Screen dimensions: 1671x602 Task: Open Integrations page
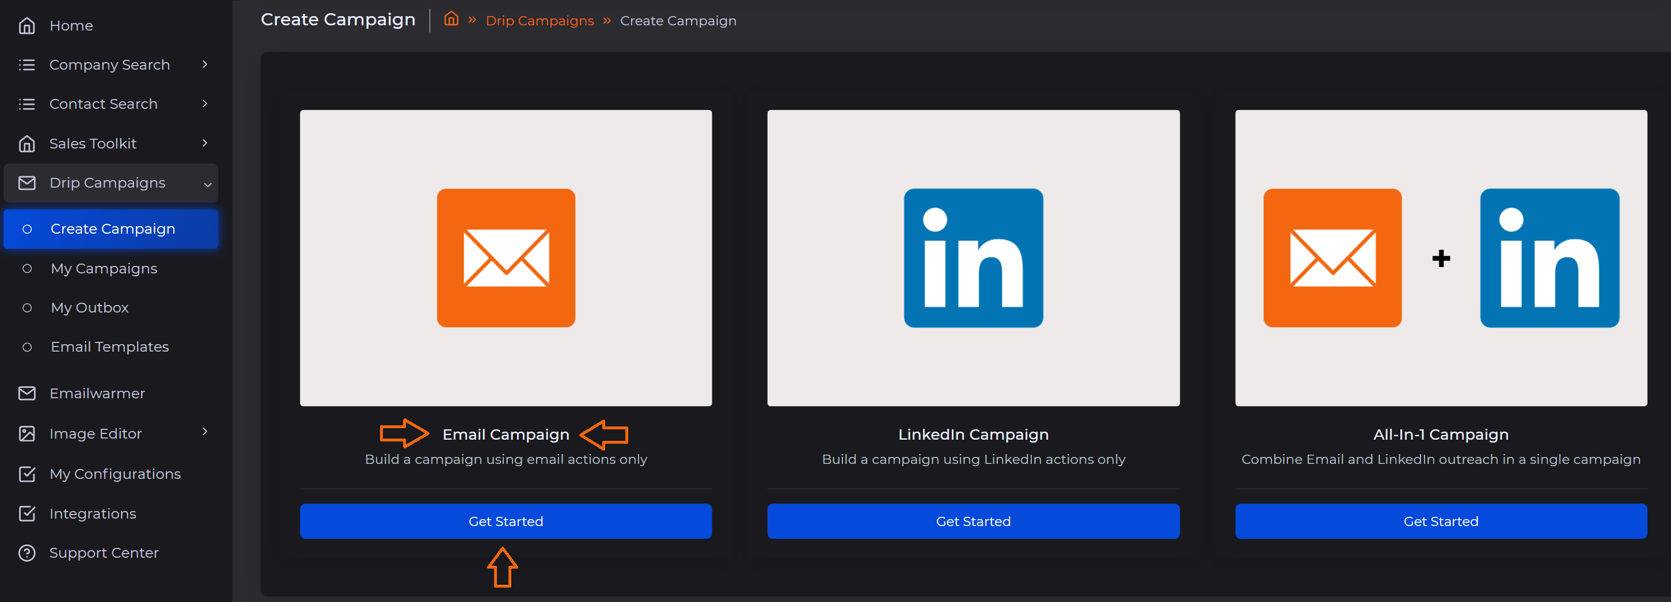111,513
